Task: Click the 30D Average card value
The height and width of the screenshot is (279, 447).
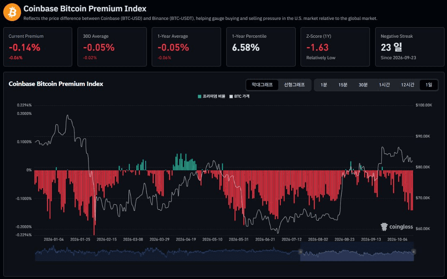Action: point(99,47)
